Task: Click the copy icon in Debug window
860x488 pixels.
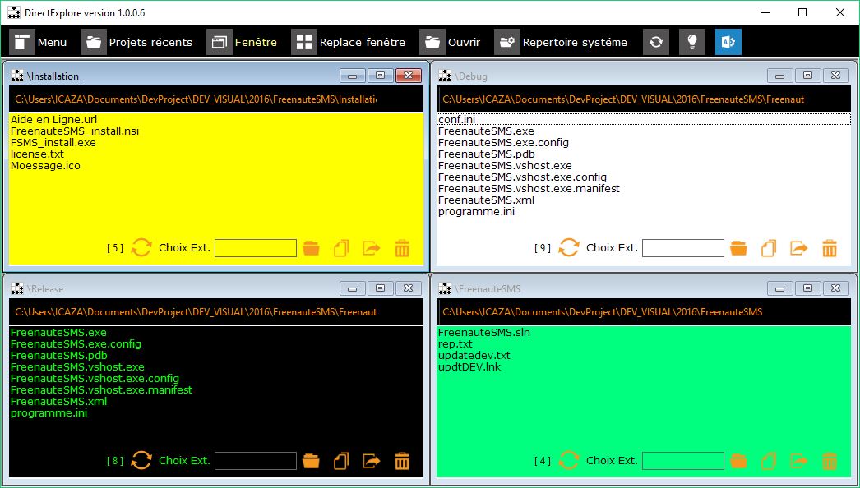Action: (x=769, y=248)
